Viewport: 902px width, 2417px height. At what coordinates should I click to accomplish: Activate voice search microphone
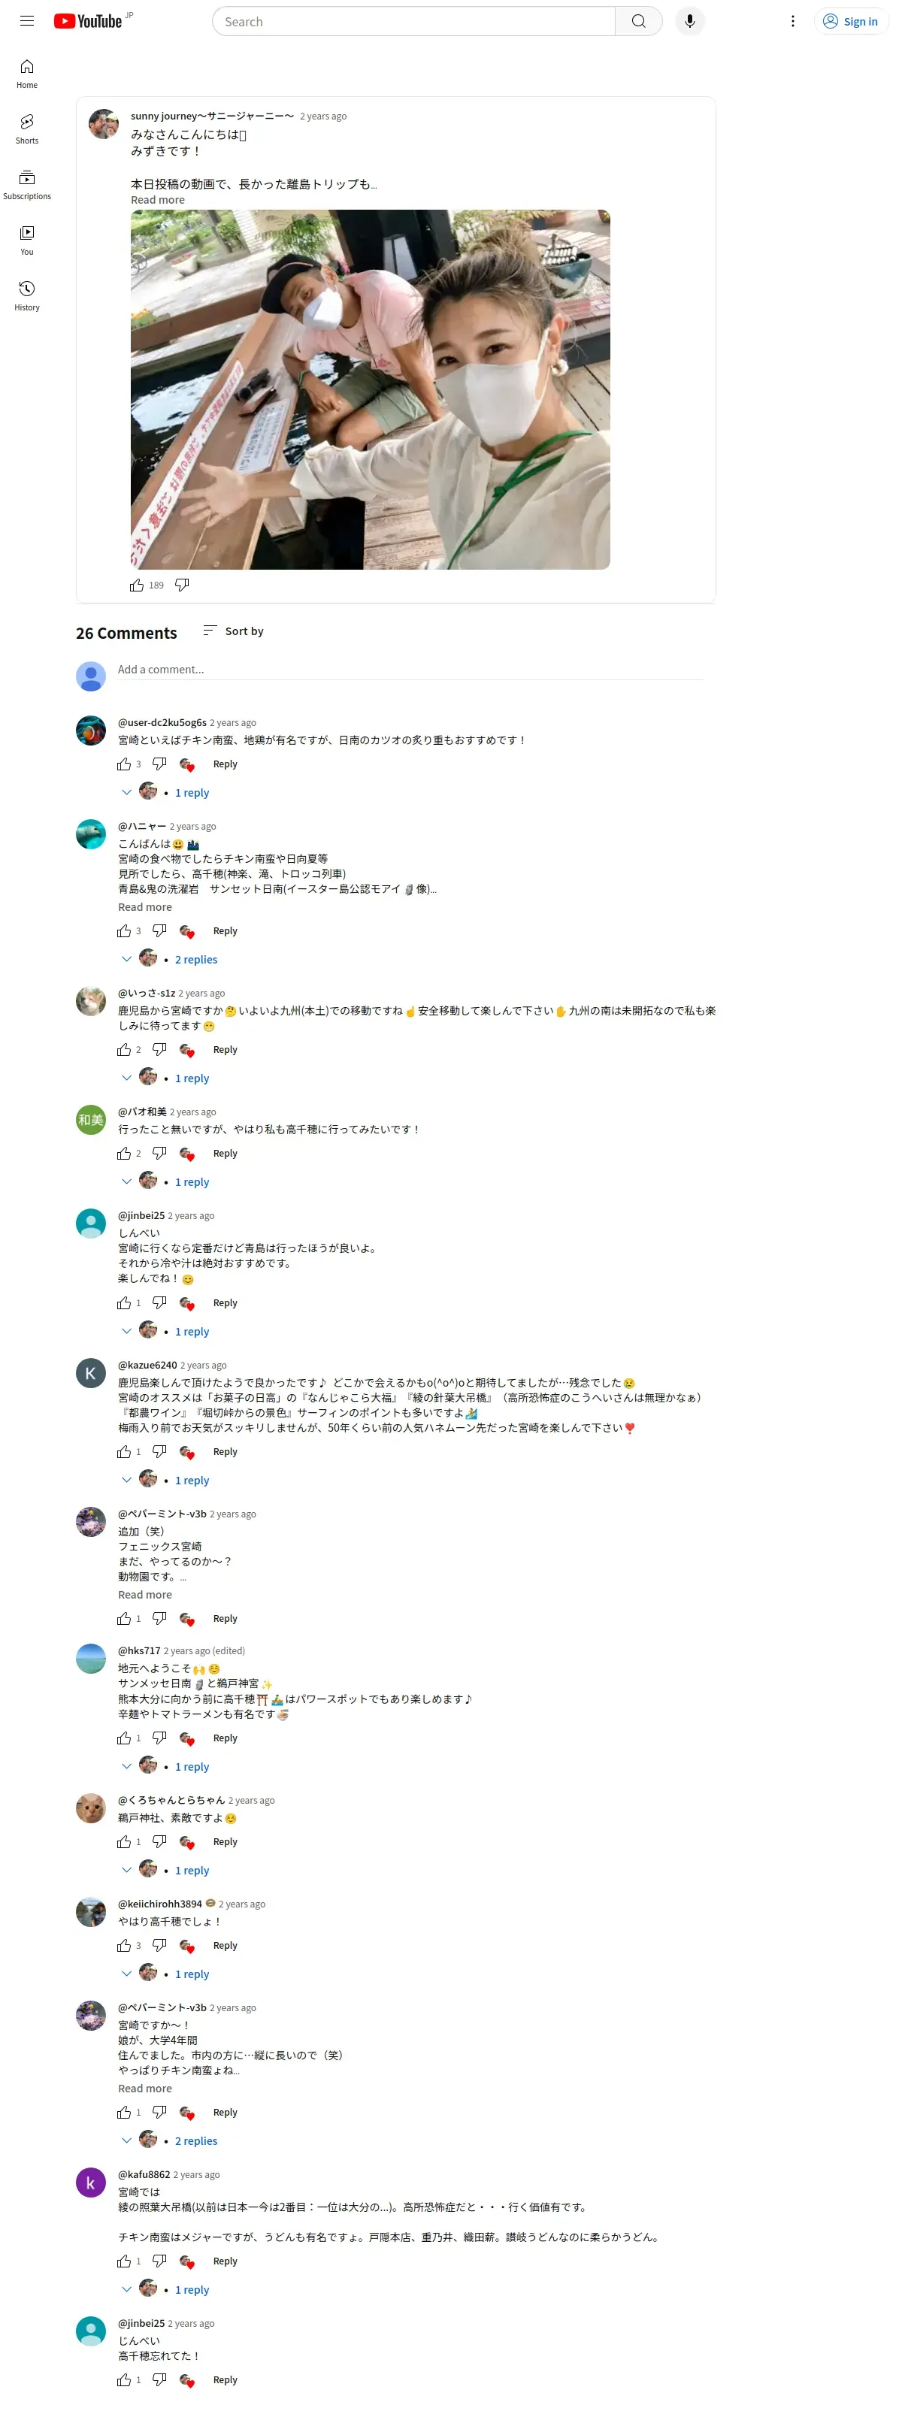(690, 22)
